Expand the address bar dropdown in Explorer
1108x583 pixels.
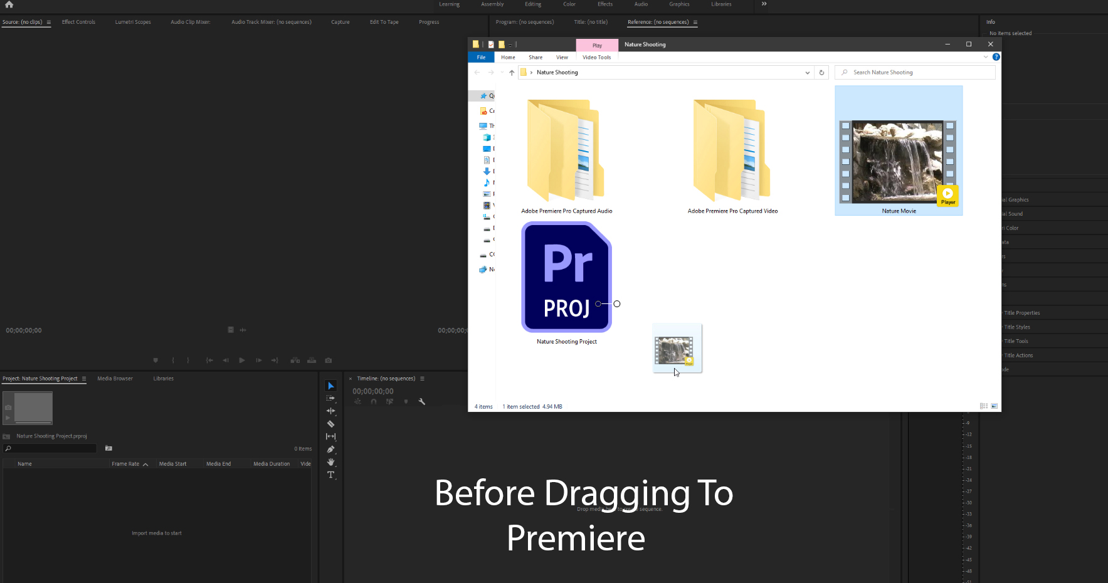pos(807,72)
